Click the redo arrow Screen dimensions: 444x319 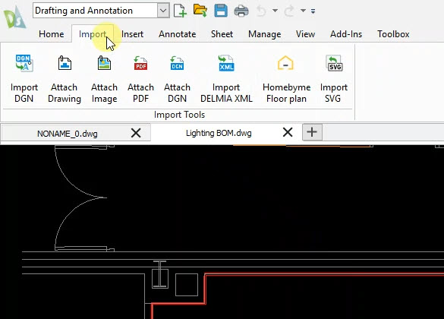(289, 11)
